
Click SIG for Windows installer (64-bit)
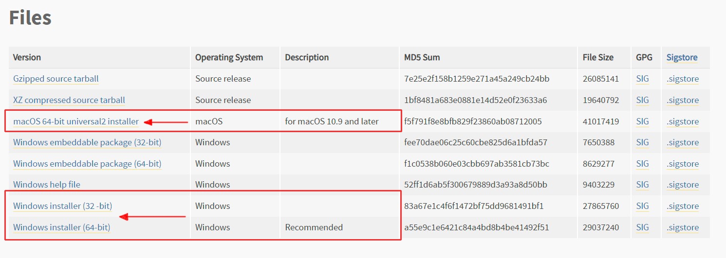[642, 227]
